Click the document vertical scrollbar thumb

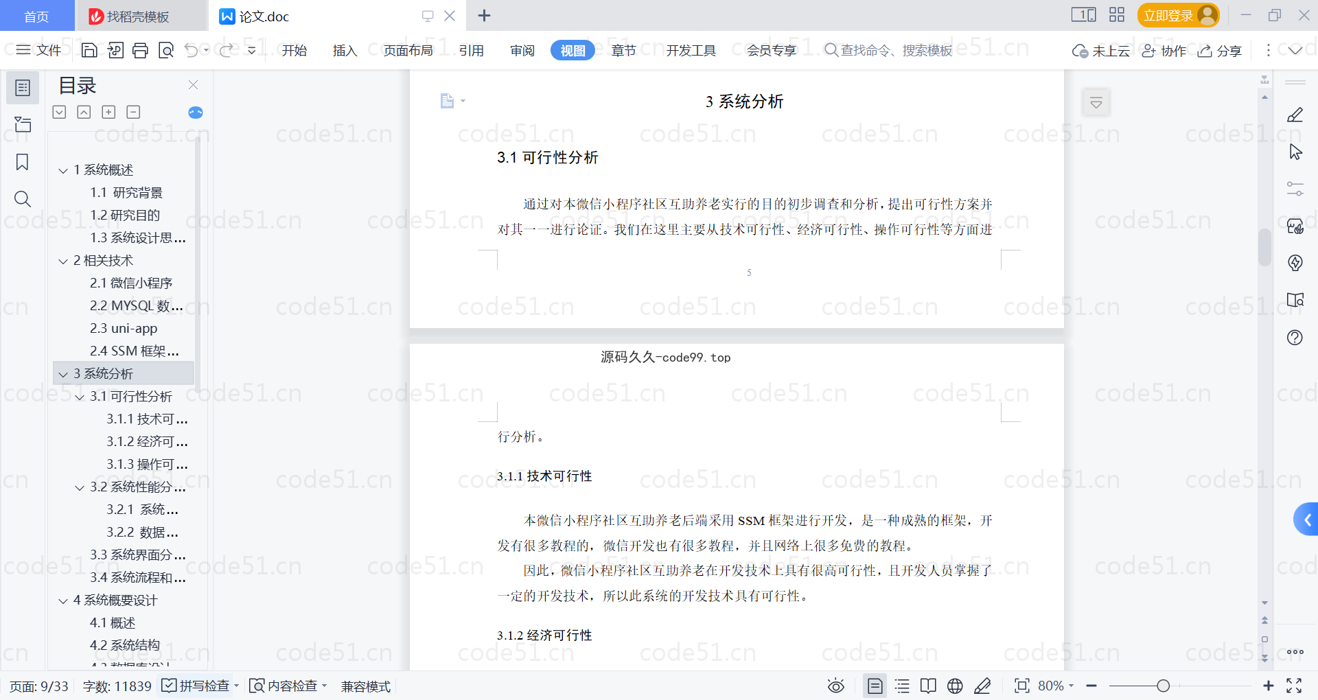[1264, 247]
